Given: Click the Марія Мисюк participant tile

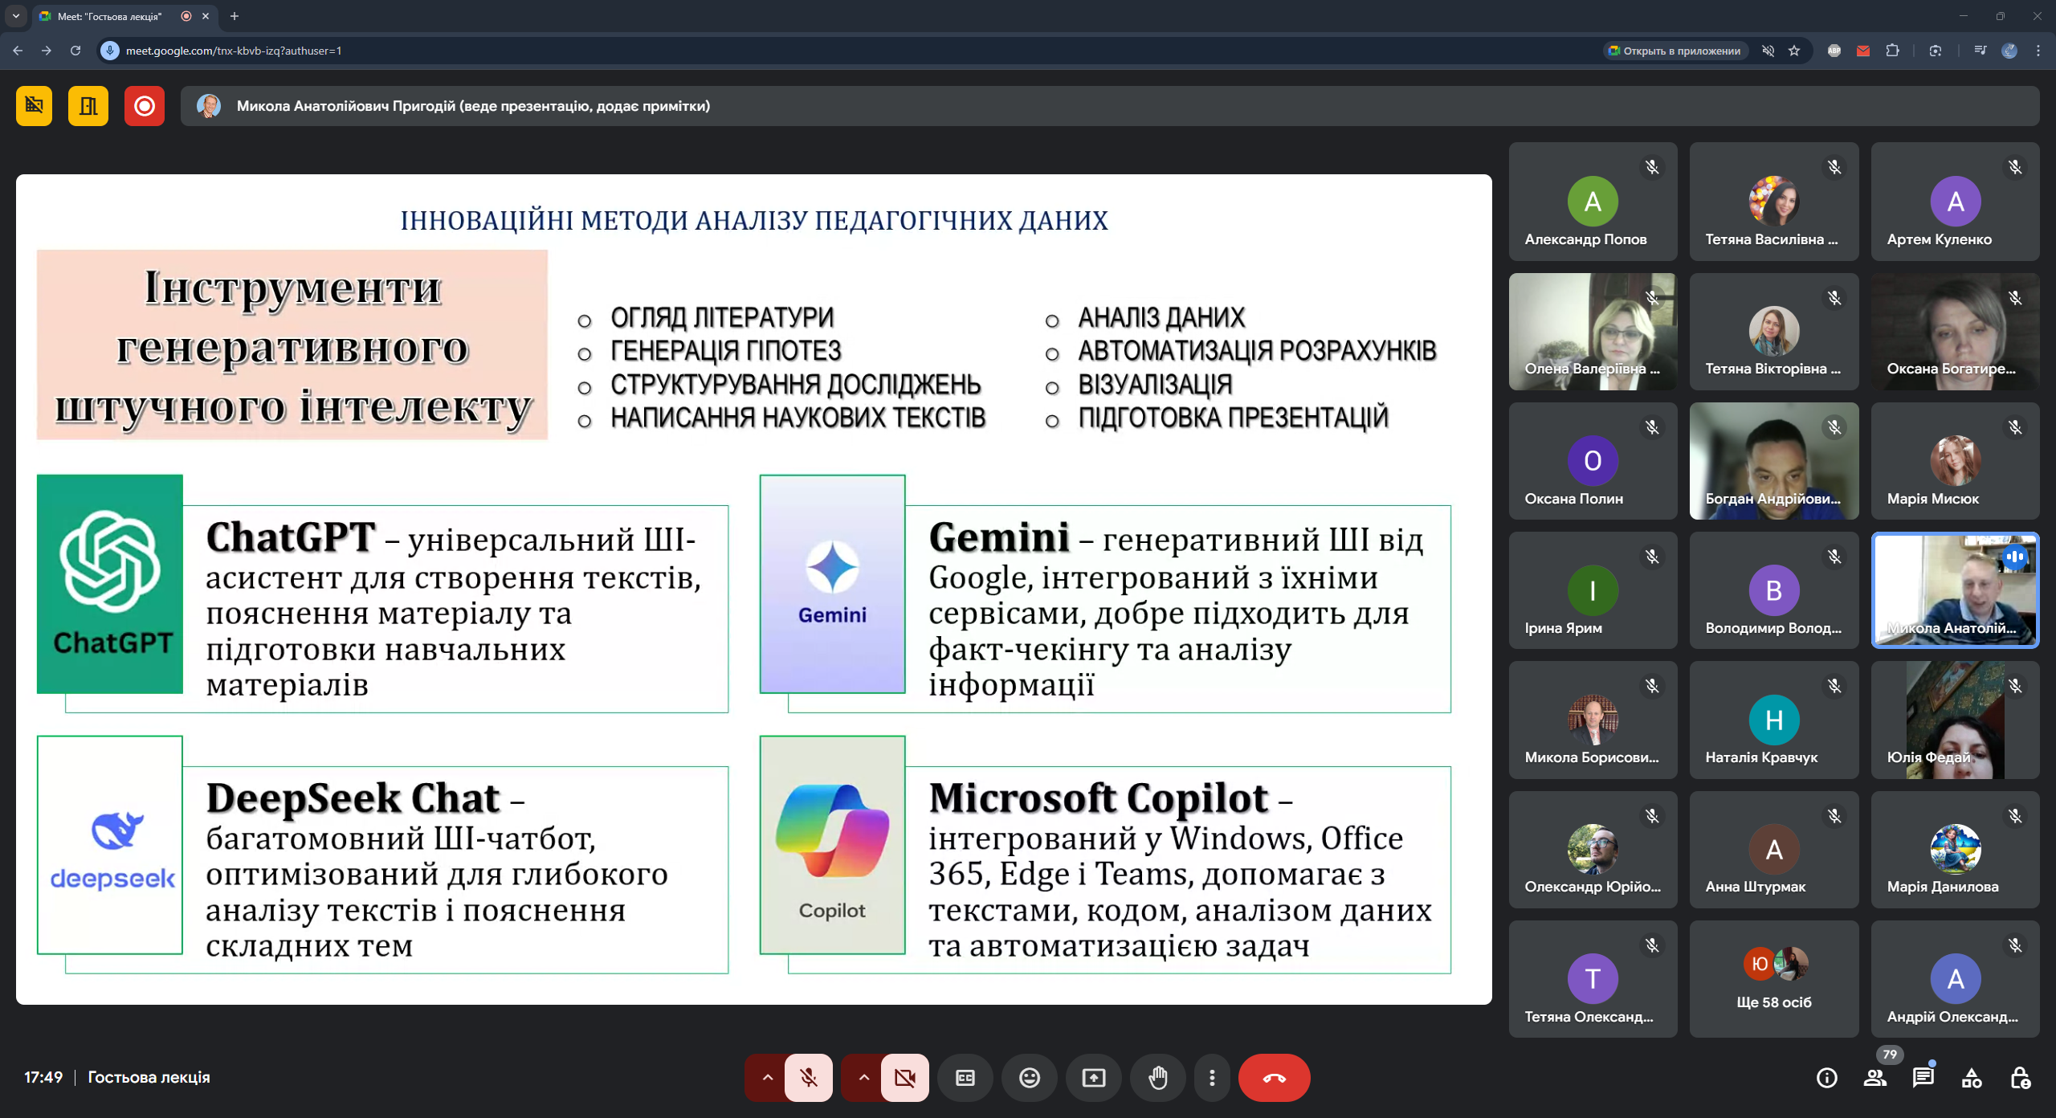Looking at the screenshot, I should coord(1955,461).
